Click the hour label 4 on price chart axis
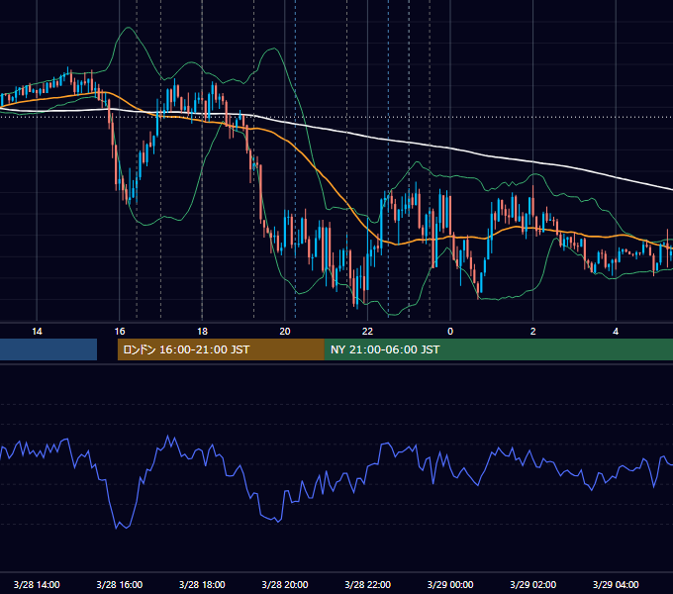673x594 pixels. pyautogui.click(x=616, y=331)
